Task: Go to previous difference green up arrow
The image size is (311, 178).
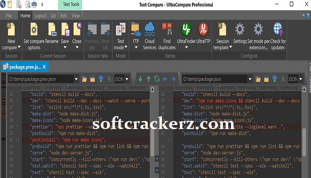Action: [x=148, y=79]
